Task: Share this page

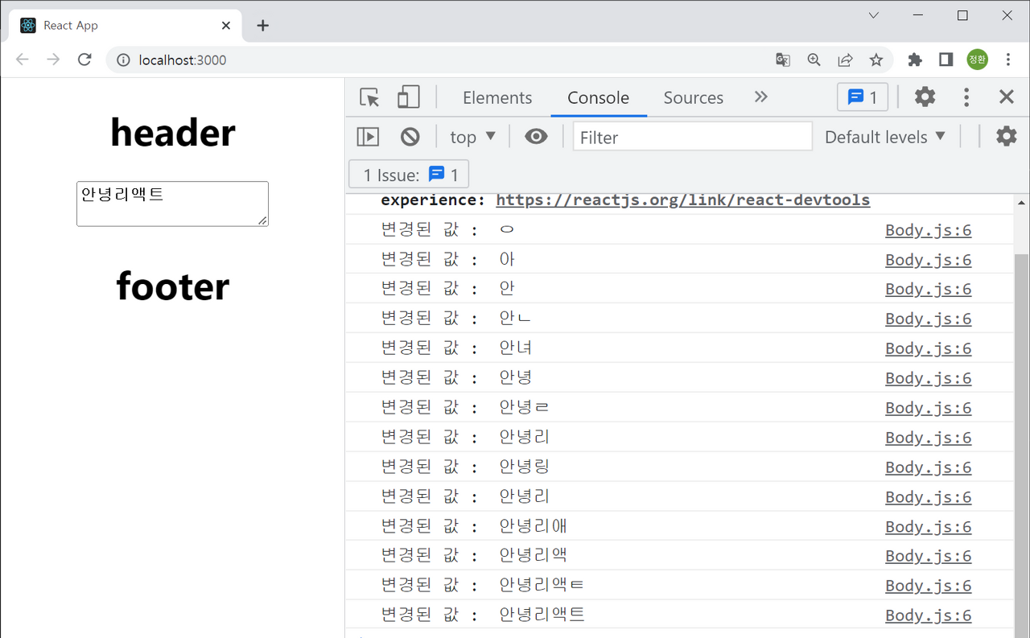Action: click(846, 60)
